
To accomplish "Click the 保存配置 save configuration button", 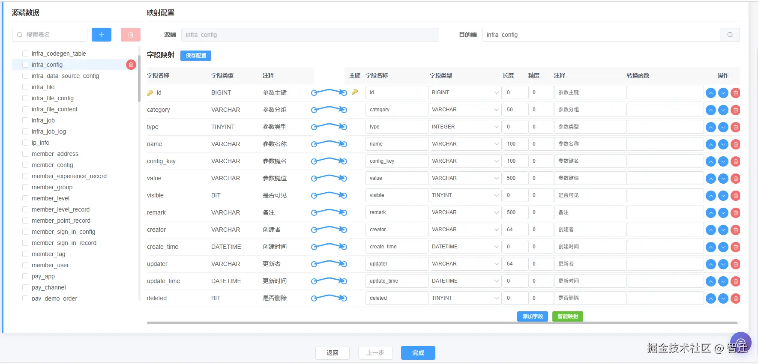I will [x=196, y=56].
